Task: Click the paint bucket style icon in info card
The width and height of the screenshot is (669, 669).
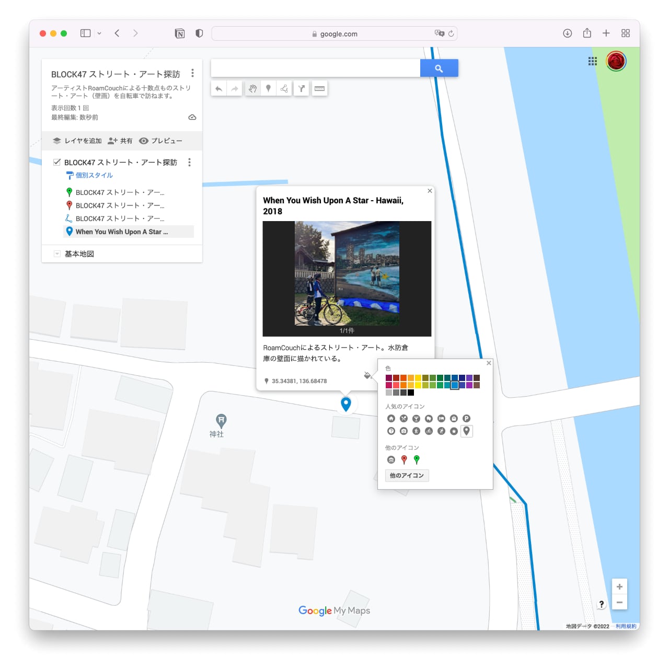Action: (x=367, y=375)
